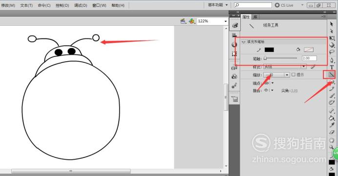This screenshot has height=176, width=338.
Task: Open the 命令(C) menu
Action: click(x=44, y=5)
